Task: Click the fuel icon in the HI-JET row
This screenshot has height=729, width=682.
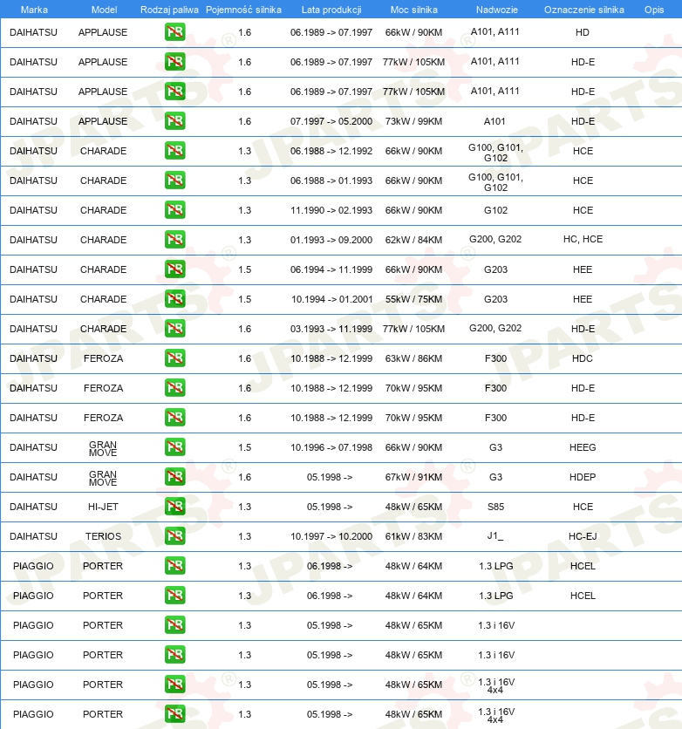Action: 174,507
